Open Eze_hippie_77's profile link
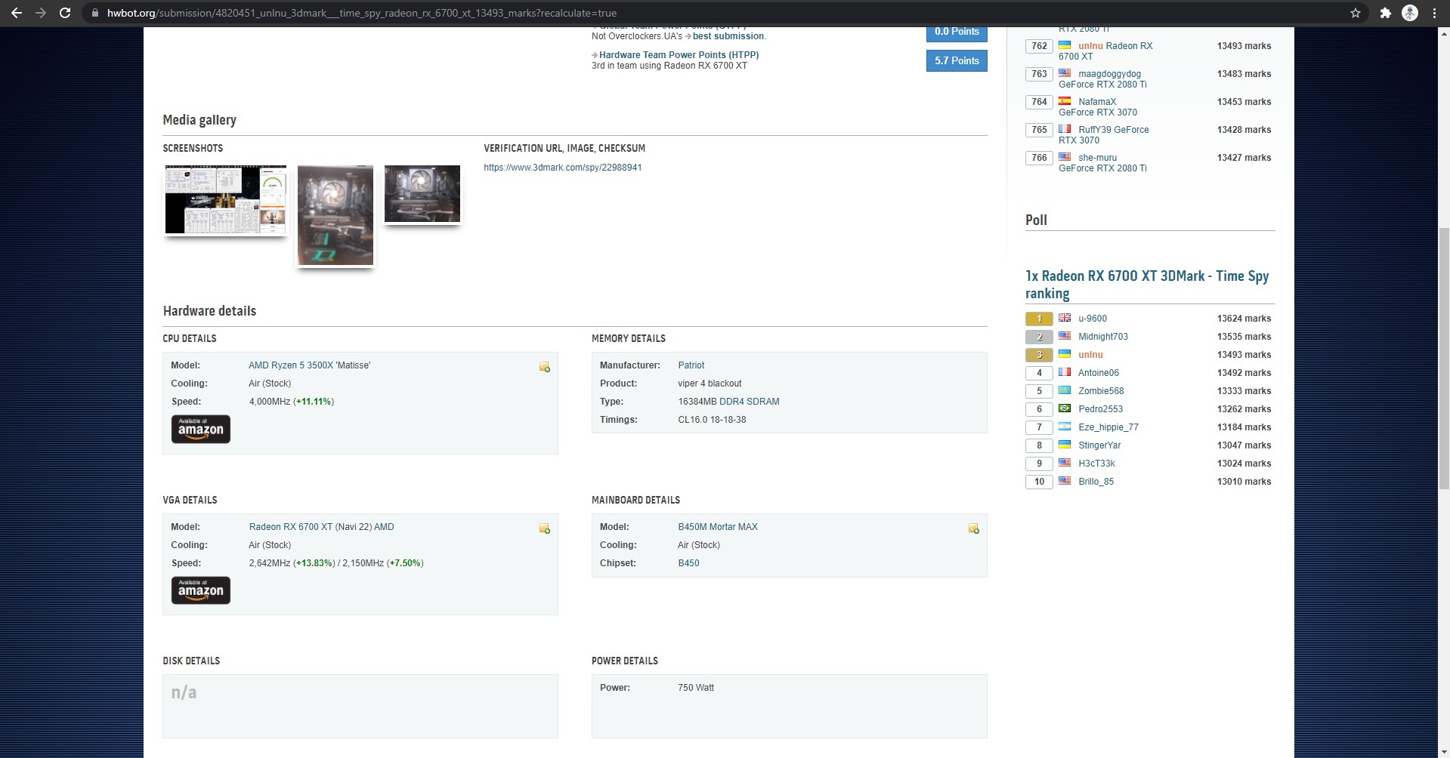This screenshot has width=1450, height=758. 1108,427
